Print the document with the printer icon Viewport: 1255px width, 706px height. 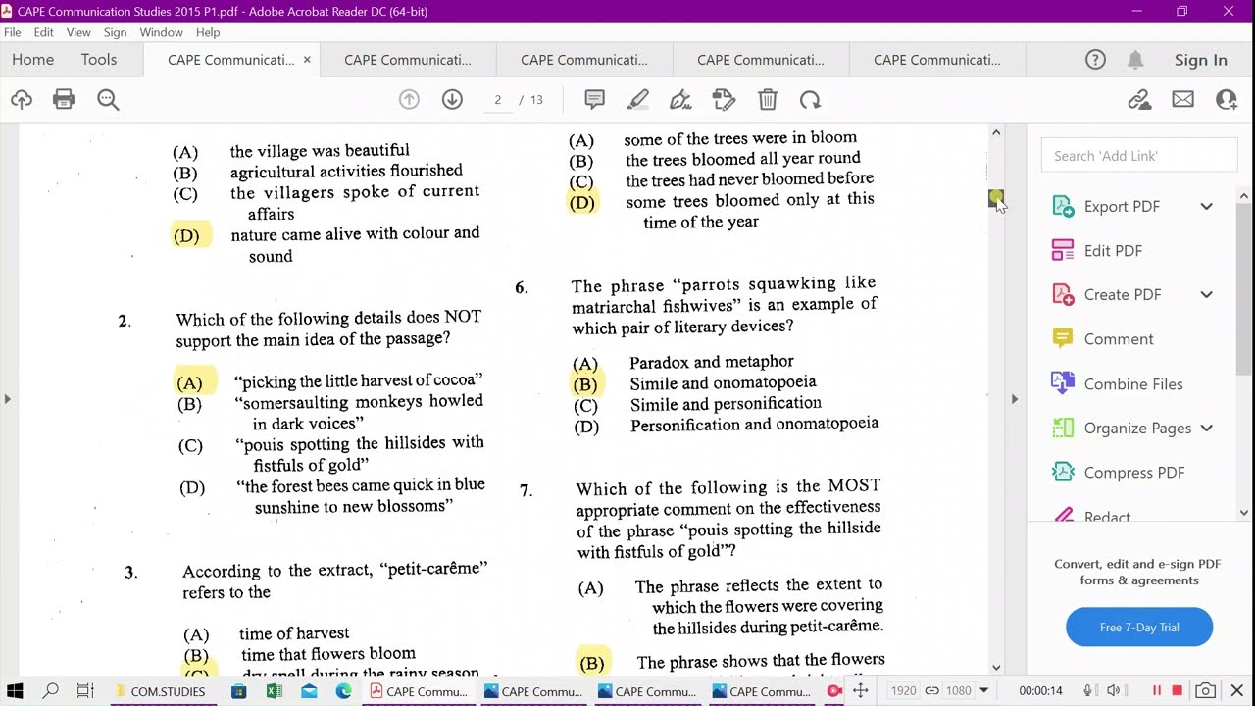tap(64, 99)
